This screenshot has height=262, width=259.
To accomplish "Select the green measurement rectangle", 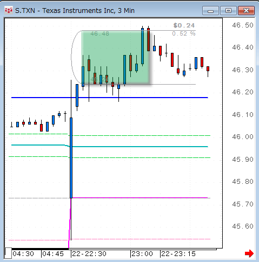I will (115, 57).
